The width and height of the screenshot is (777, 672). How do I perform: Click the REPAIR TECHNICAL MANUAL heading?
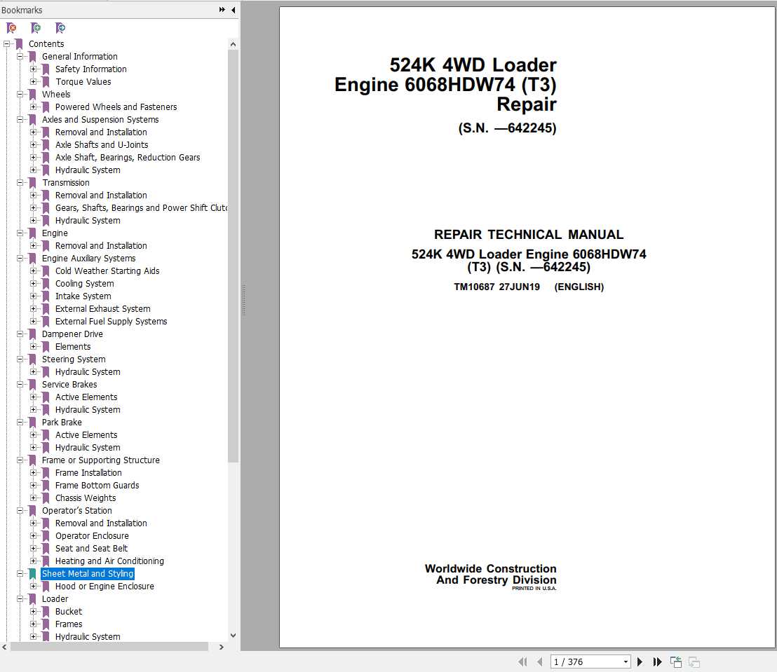click(528, 235)
